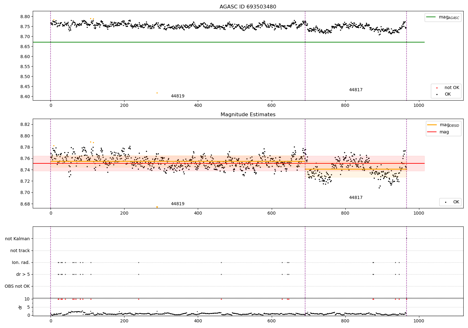468x328 pixels.
Task: Click the orange mag OBSID legend entry
Action: 443,125
